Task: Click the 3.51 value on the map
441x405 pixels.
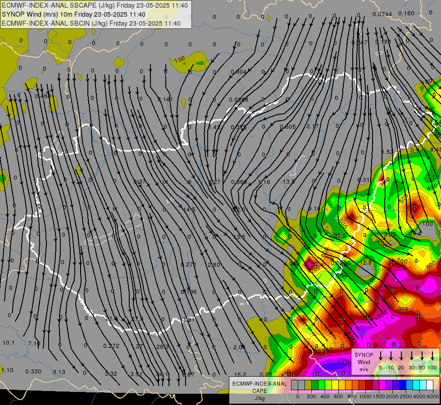Action: (136, 374)
